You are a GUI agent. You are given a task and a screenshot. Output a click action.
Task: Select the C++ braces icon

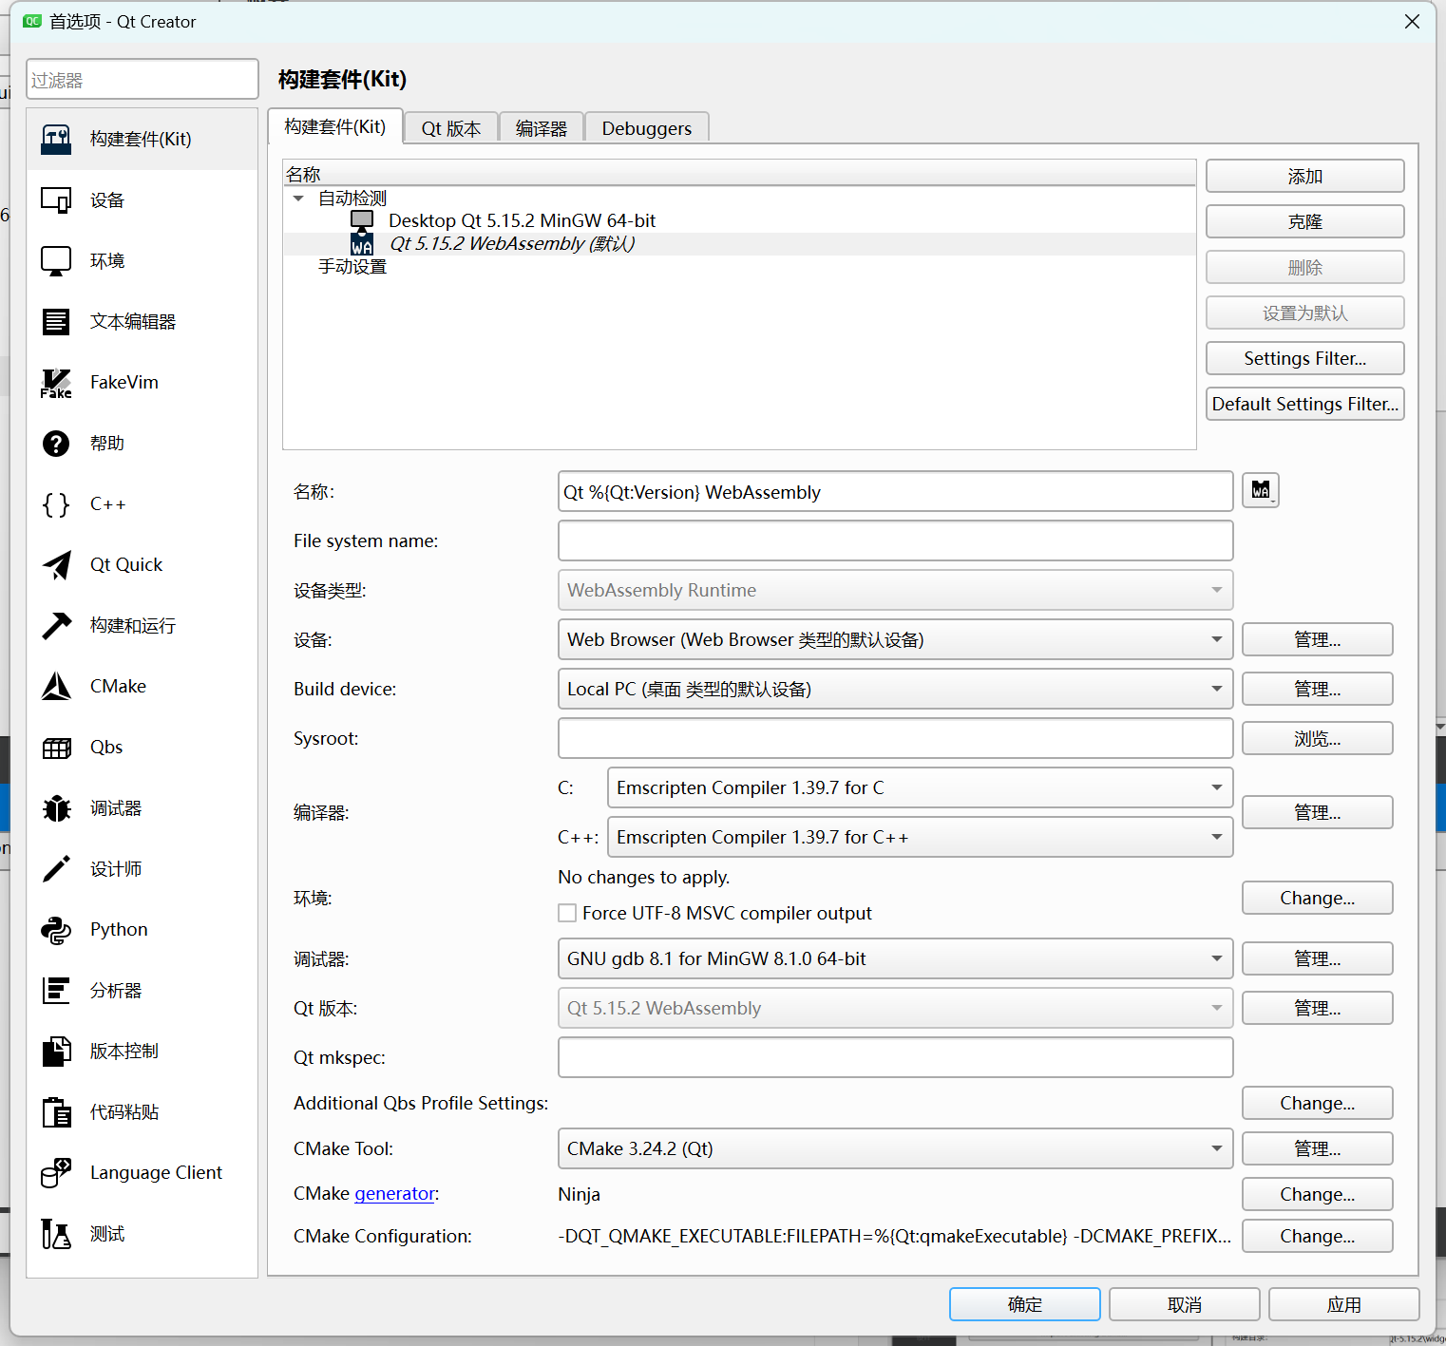(56, 504)
